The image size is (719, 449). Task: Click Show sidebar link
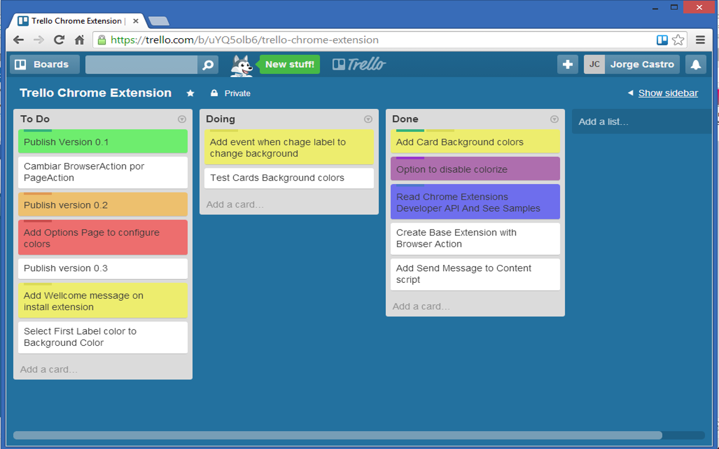(x=668, y=93)
